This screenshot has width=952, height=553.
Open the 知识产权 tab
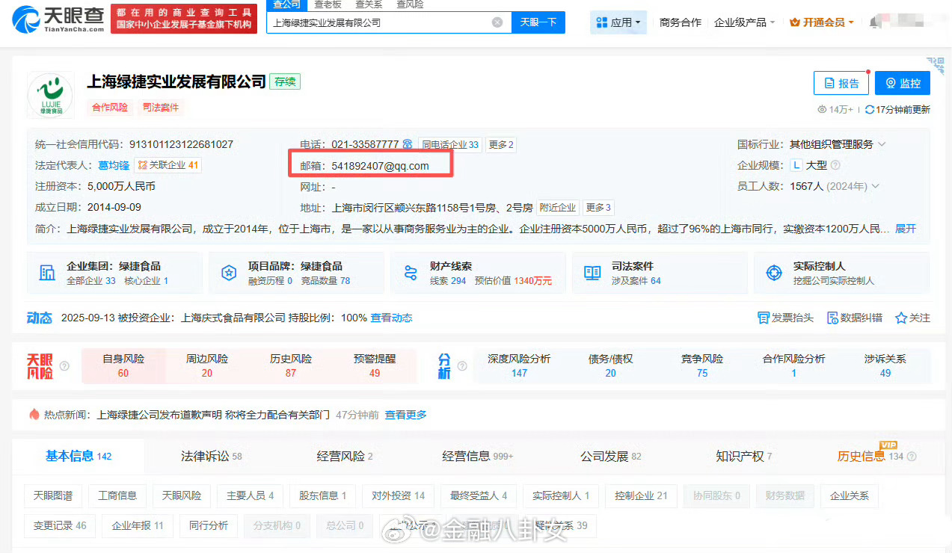743,456
